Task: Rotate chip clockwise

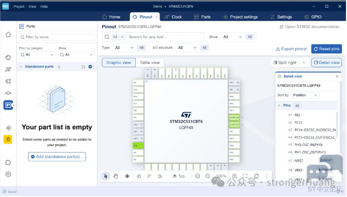Action: coord(160,177)
